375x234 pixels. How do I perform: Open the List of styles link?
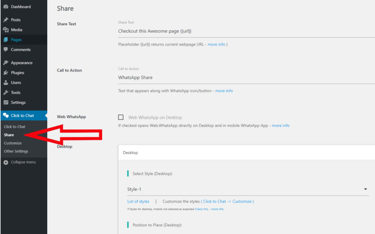tap(138, 201)
